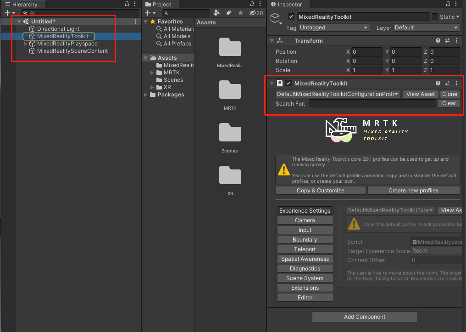The width and height of the screenshot is (466, 332).
Task: Select the MRTK folder thumbnail in Assets
Action: 230,90
